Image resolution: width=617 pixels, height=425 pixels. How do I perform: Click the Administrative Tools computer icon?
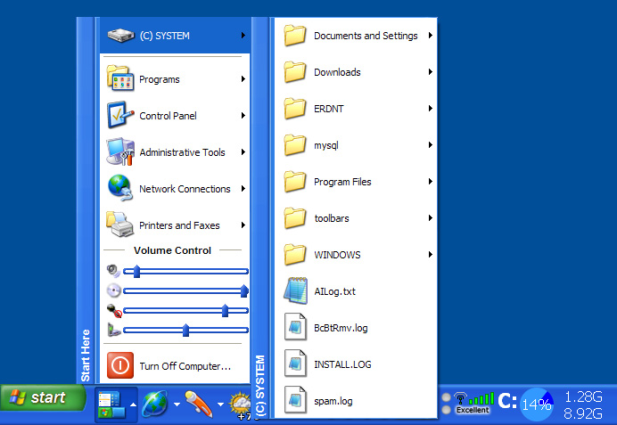(x=120, y=151)
